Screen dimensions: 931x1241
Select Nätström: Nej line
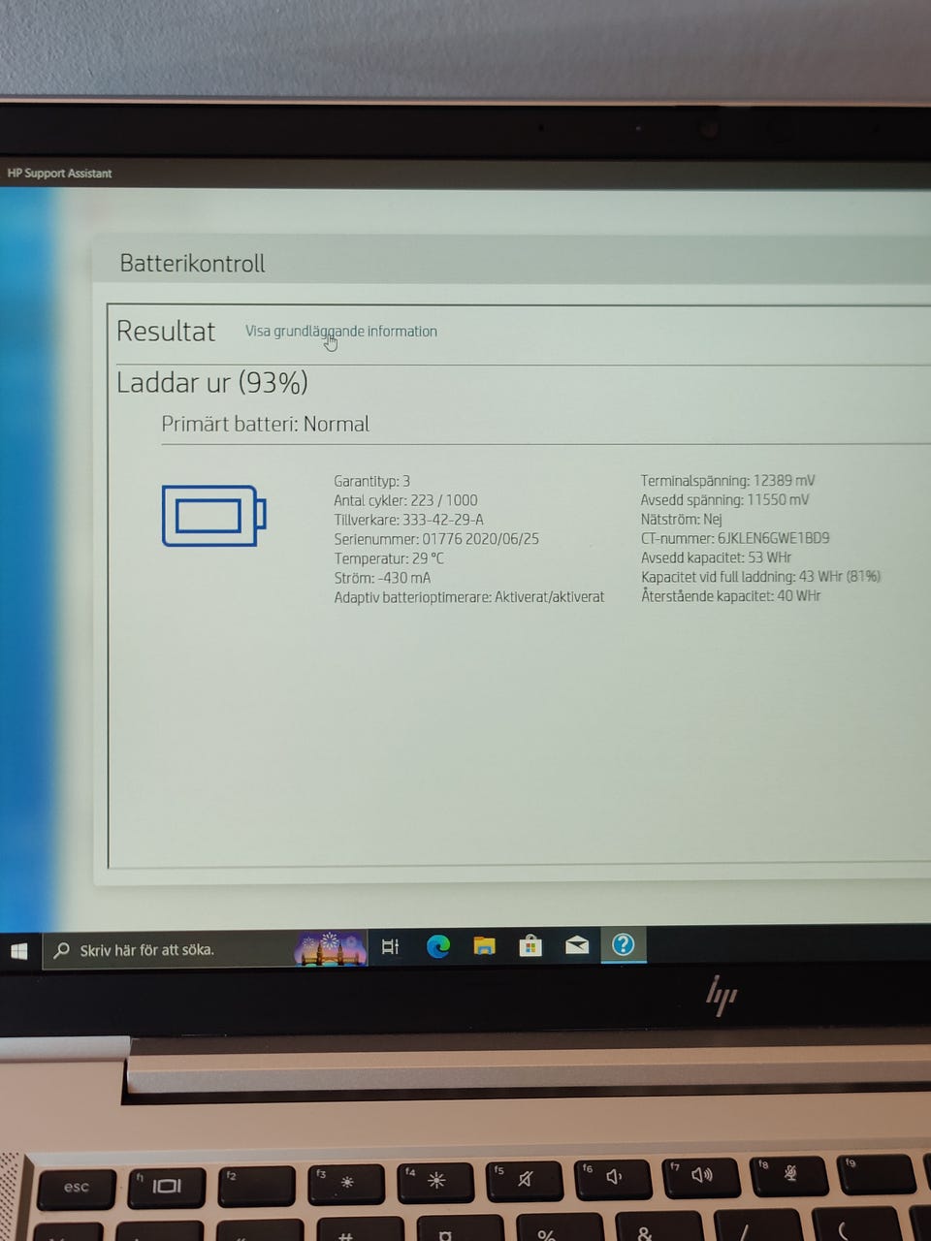pyautogui.click(x=682, y=520)
